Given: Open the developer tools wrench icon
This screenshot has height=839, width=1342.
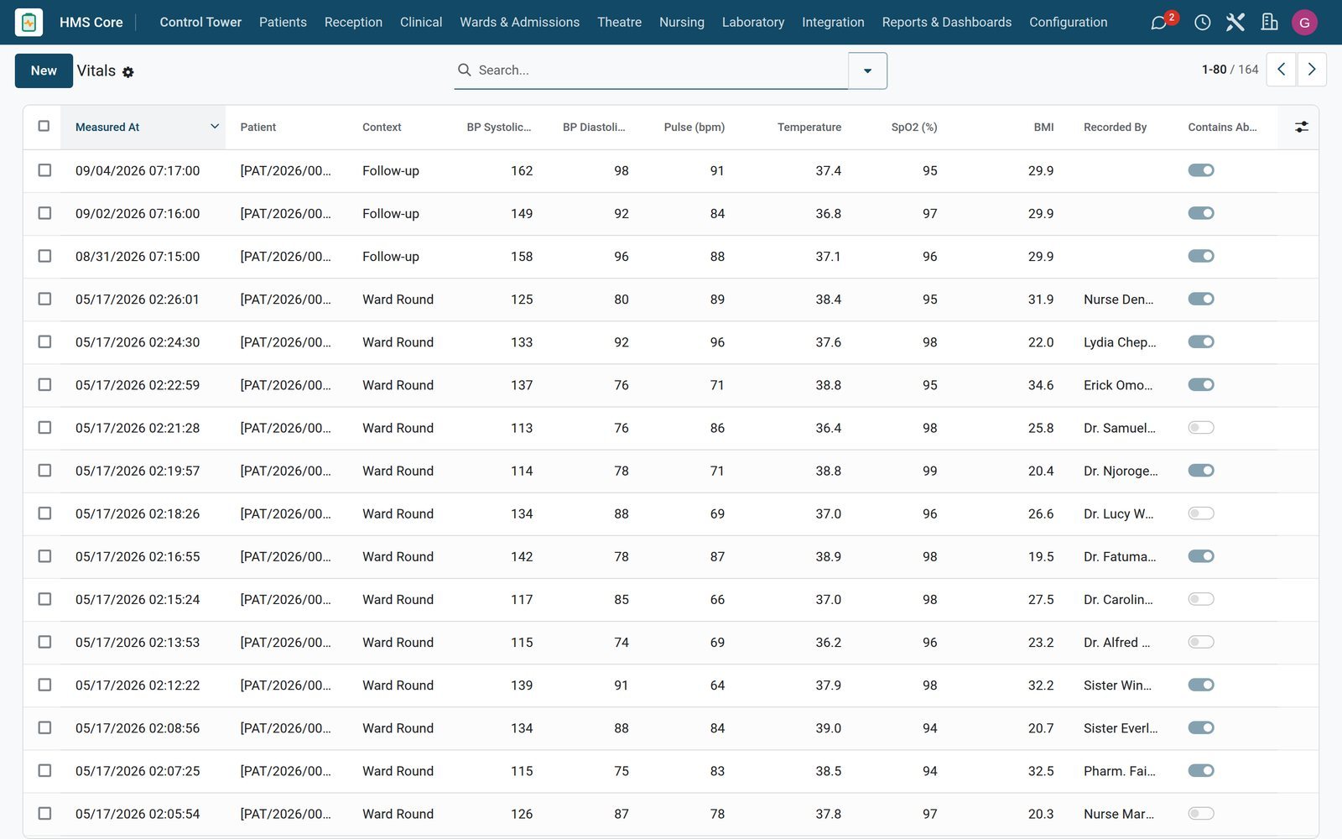Looking at the screenshot, I should [x=1235, y=22].
